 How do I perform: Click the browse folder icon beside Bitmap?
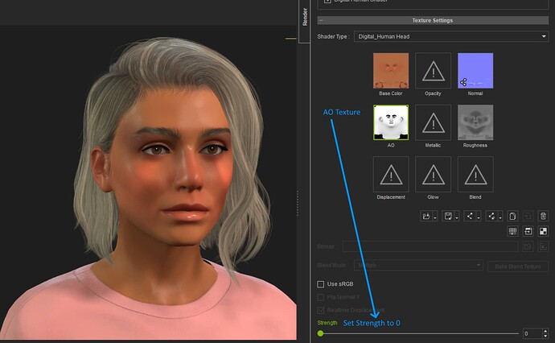(x=528, y=246)
